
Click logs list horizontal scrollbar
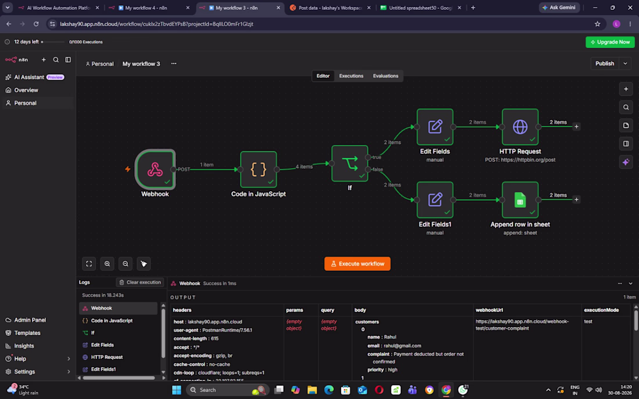119,378
